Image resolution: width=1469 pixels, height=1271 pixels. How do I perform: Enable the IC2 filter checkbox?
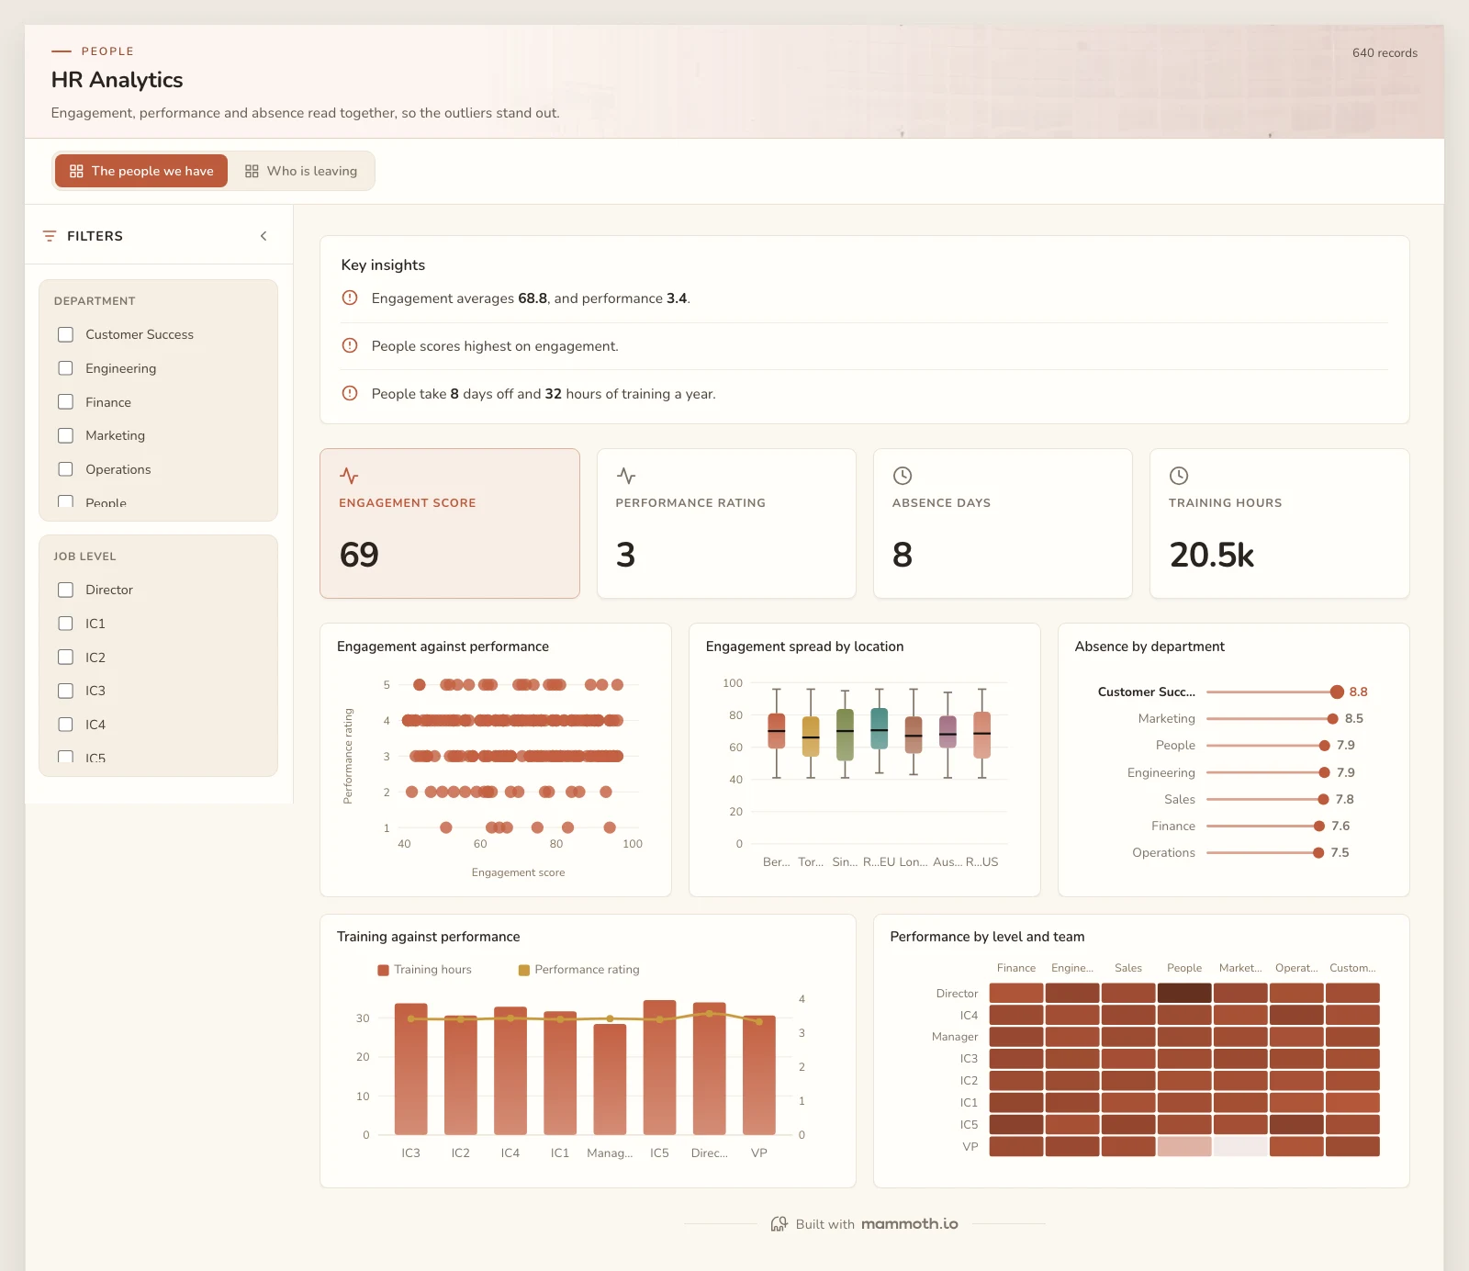[65, 658]
